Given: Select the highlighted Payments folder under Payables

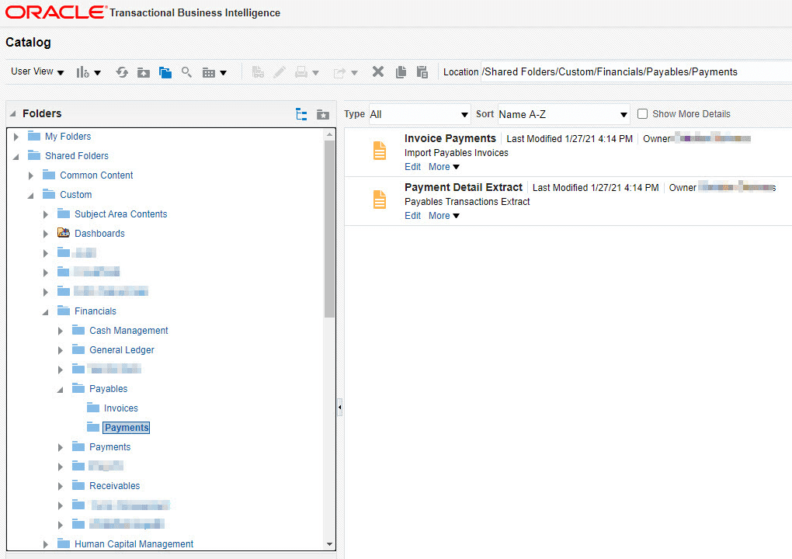Looking at the screenshot, I should point(127,428).
